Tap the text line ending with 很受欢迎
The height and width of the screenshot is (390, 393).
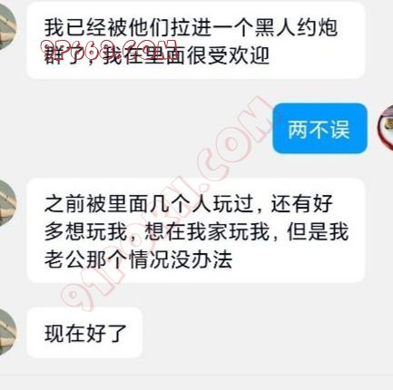(x=157, y=55)
